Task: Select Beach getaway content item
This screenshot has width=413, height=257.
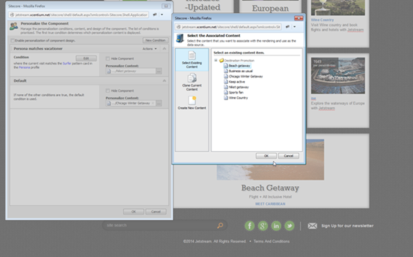Action: point(239,66)
